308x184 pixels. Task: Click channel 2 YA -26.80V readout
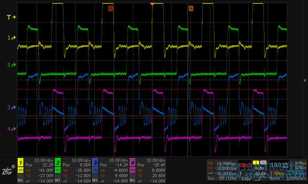[77, 171]
